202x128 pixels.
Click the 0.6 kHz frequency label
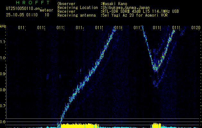pyautogui.click(x=3, y=122)
